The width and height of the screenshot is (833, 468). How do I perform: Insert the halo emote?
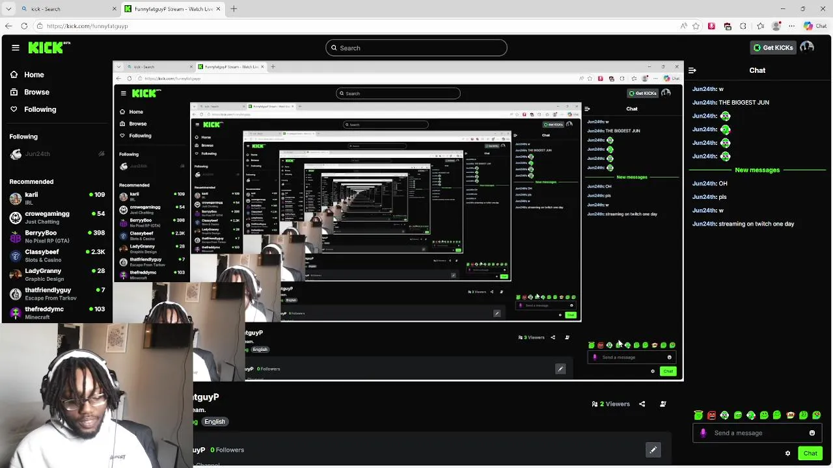pos(698,415)
